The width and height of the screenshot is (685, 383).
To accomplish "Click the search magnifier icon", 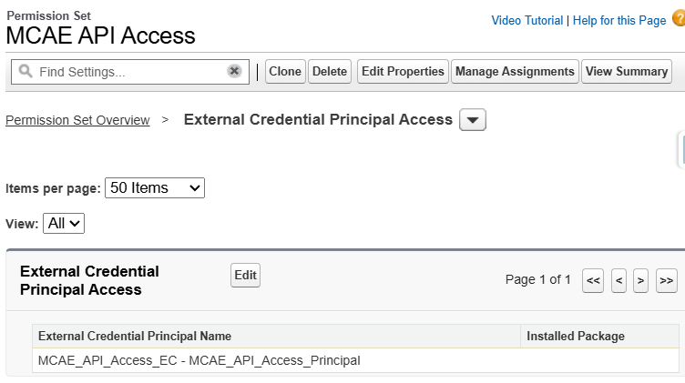I will pyautogui.click(x=25, y=71).
